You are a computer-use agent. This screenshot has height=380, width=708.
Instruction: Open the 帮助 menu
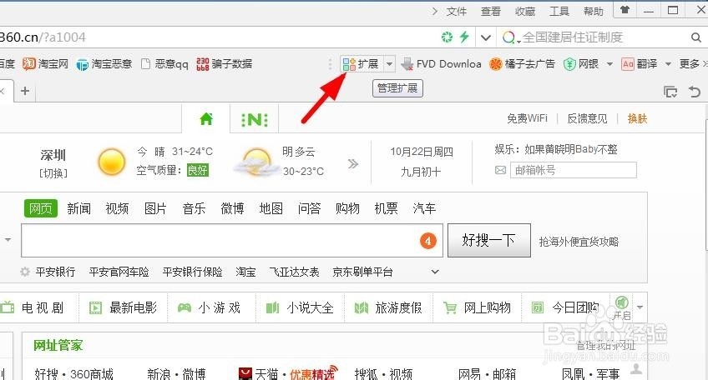point(594,12)
